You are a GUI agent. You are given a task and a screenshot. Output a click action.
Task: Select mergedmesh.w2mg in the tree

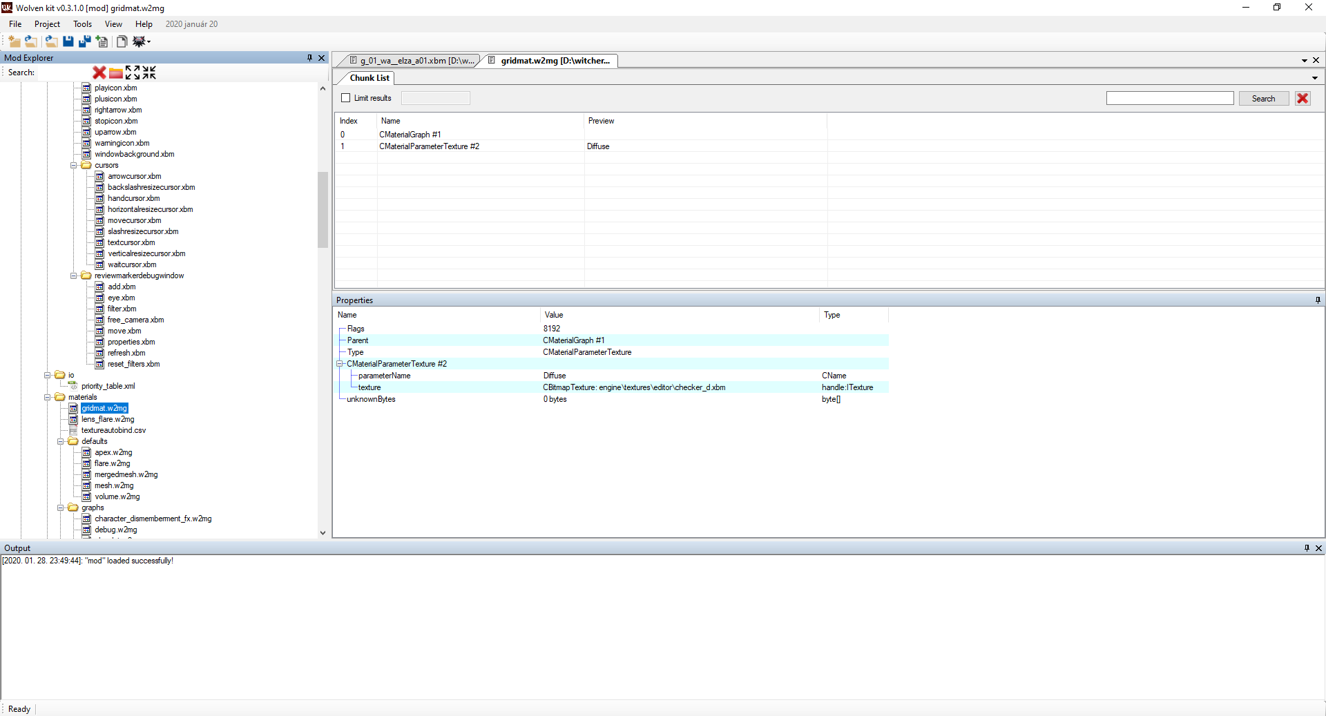[126, 475]
